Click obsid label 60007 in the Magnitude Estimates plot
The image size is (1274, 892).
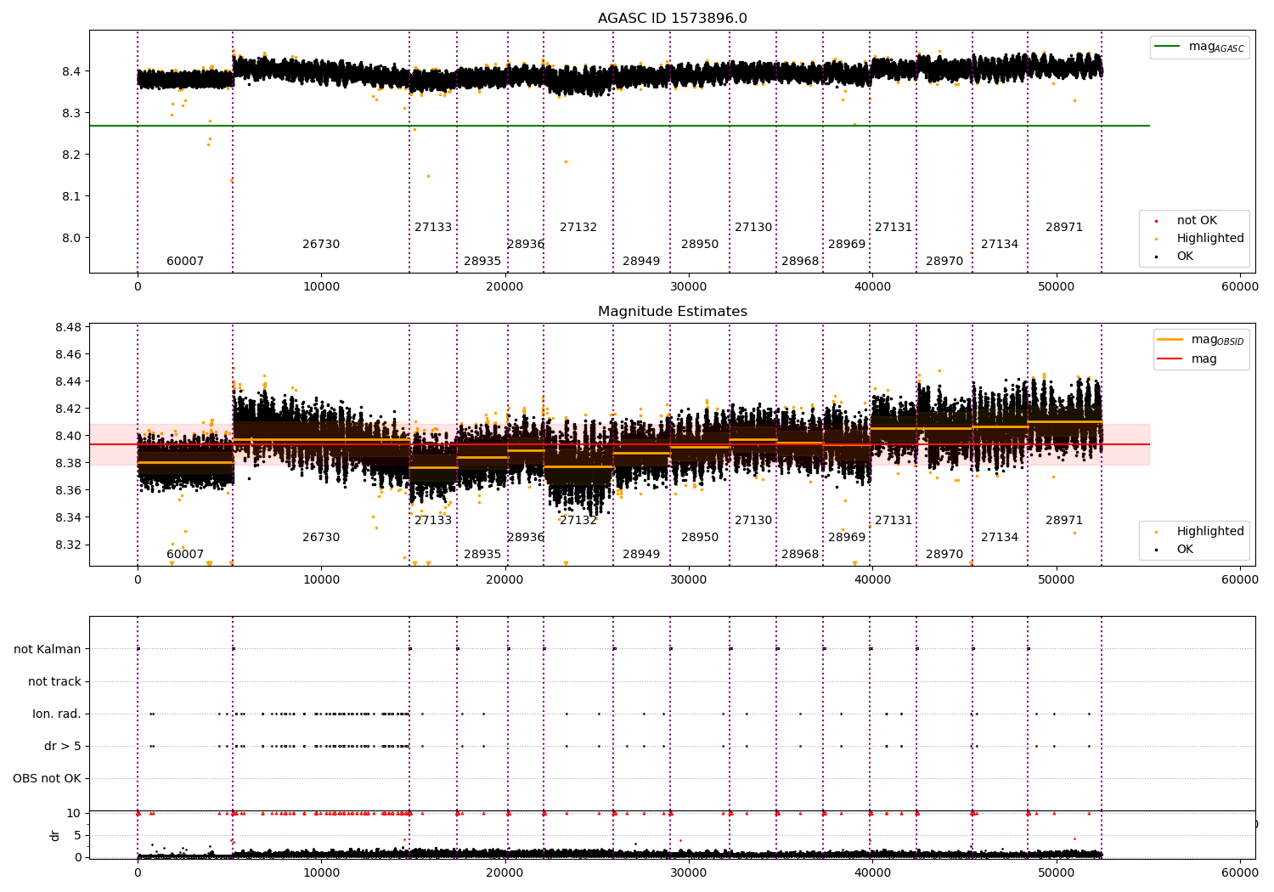185,555
